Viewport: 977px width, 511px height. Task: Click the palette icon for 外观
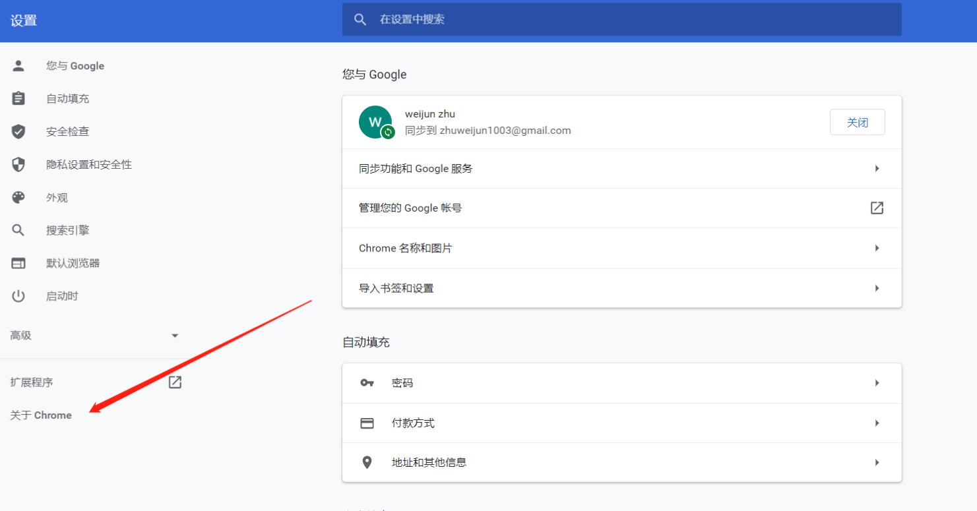[18, 197]
